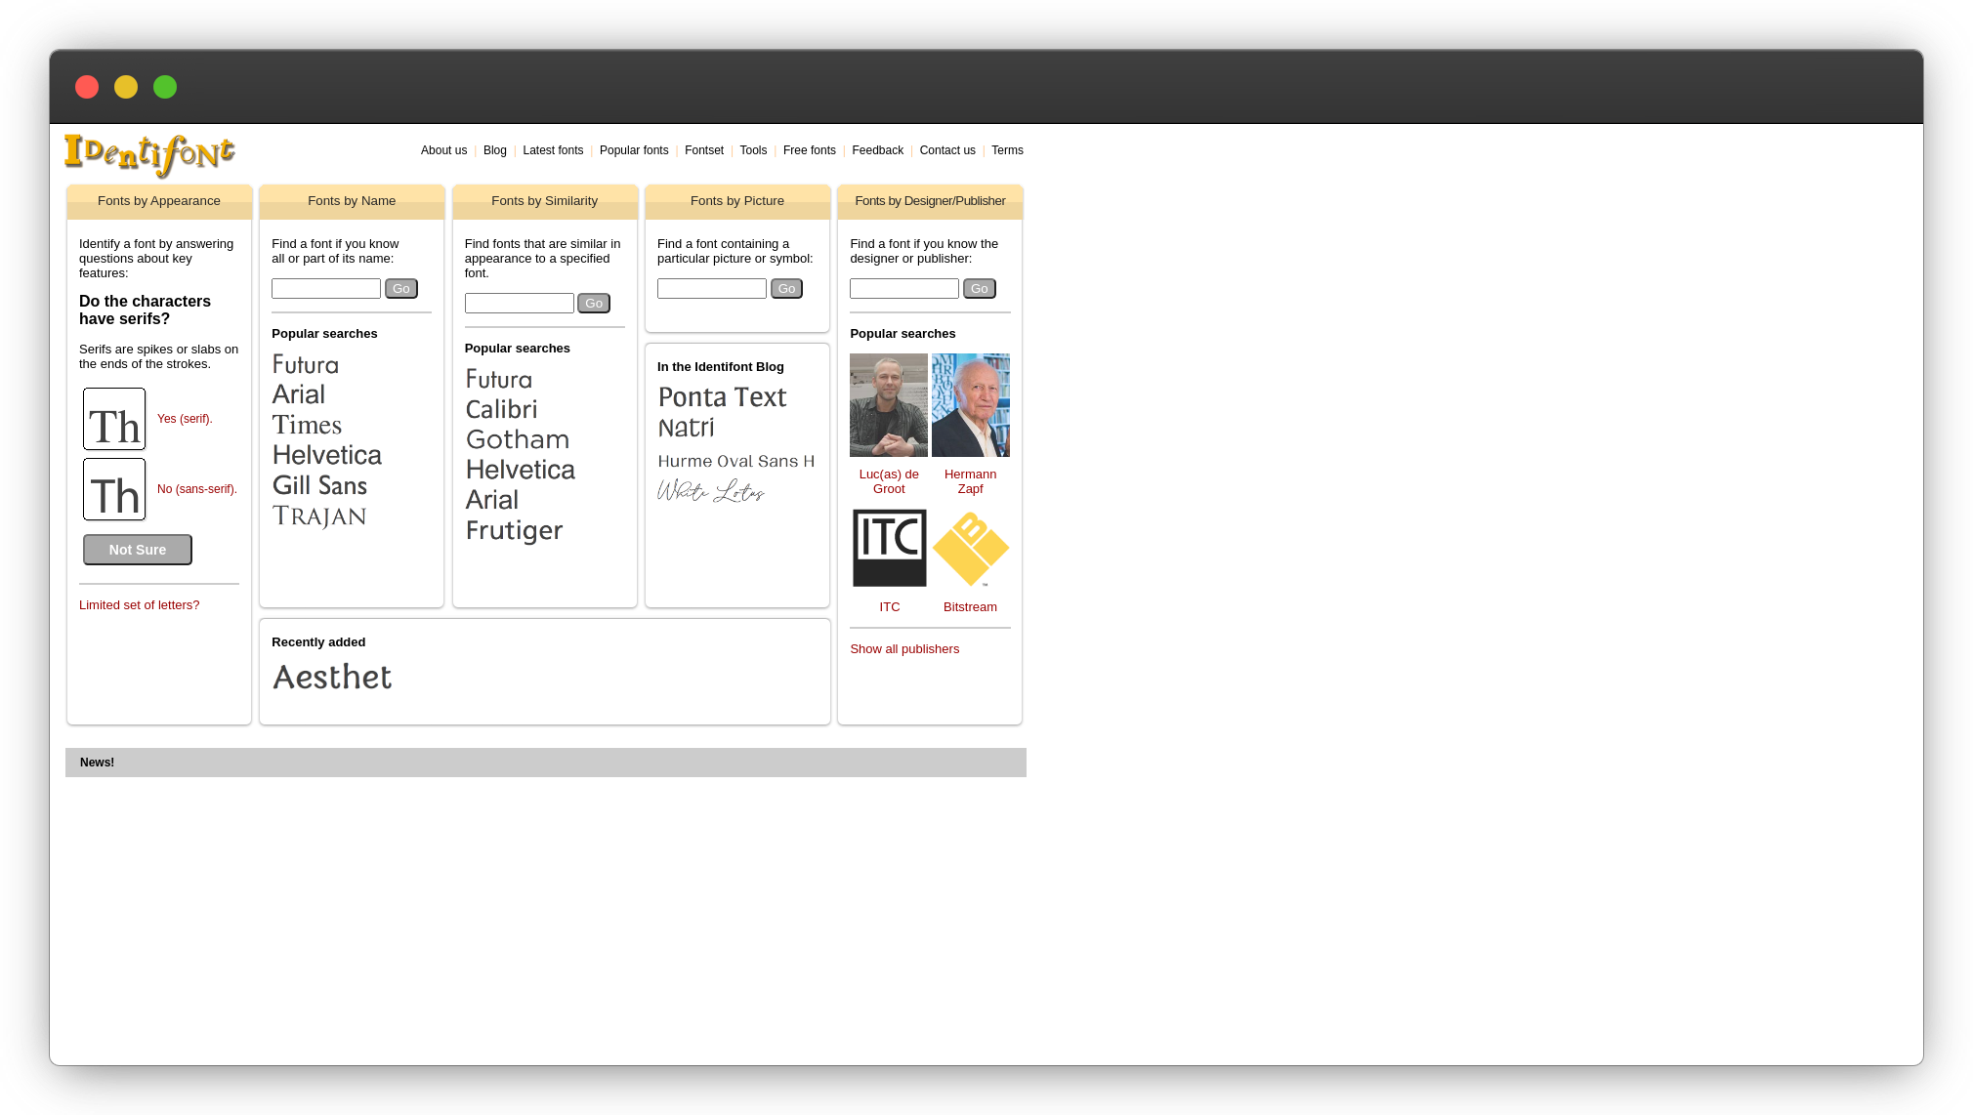This screenshot has height=1115, width=1973.
Task: Select the sans-serif 'Th' sample image
Action: [x=114, y=489]
